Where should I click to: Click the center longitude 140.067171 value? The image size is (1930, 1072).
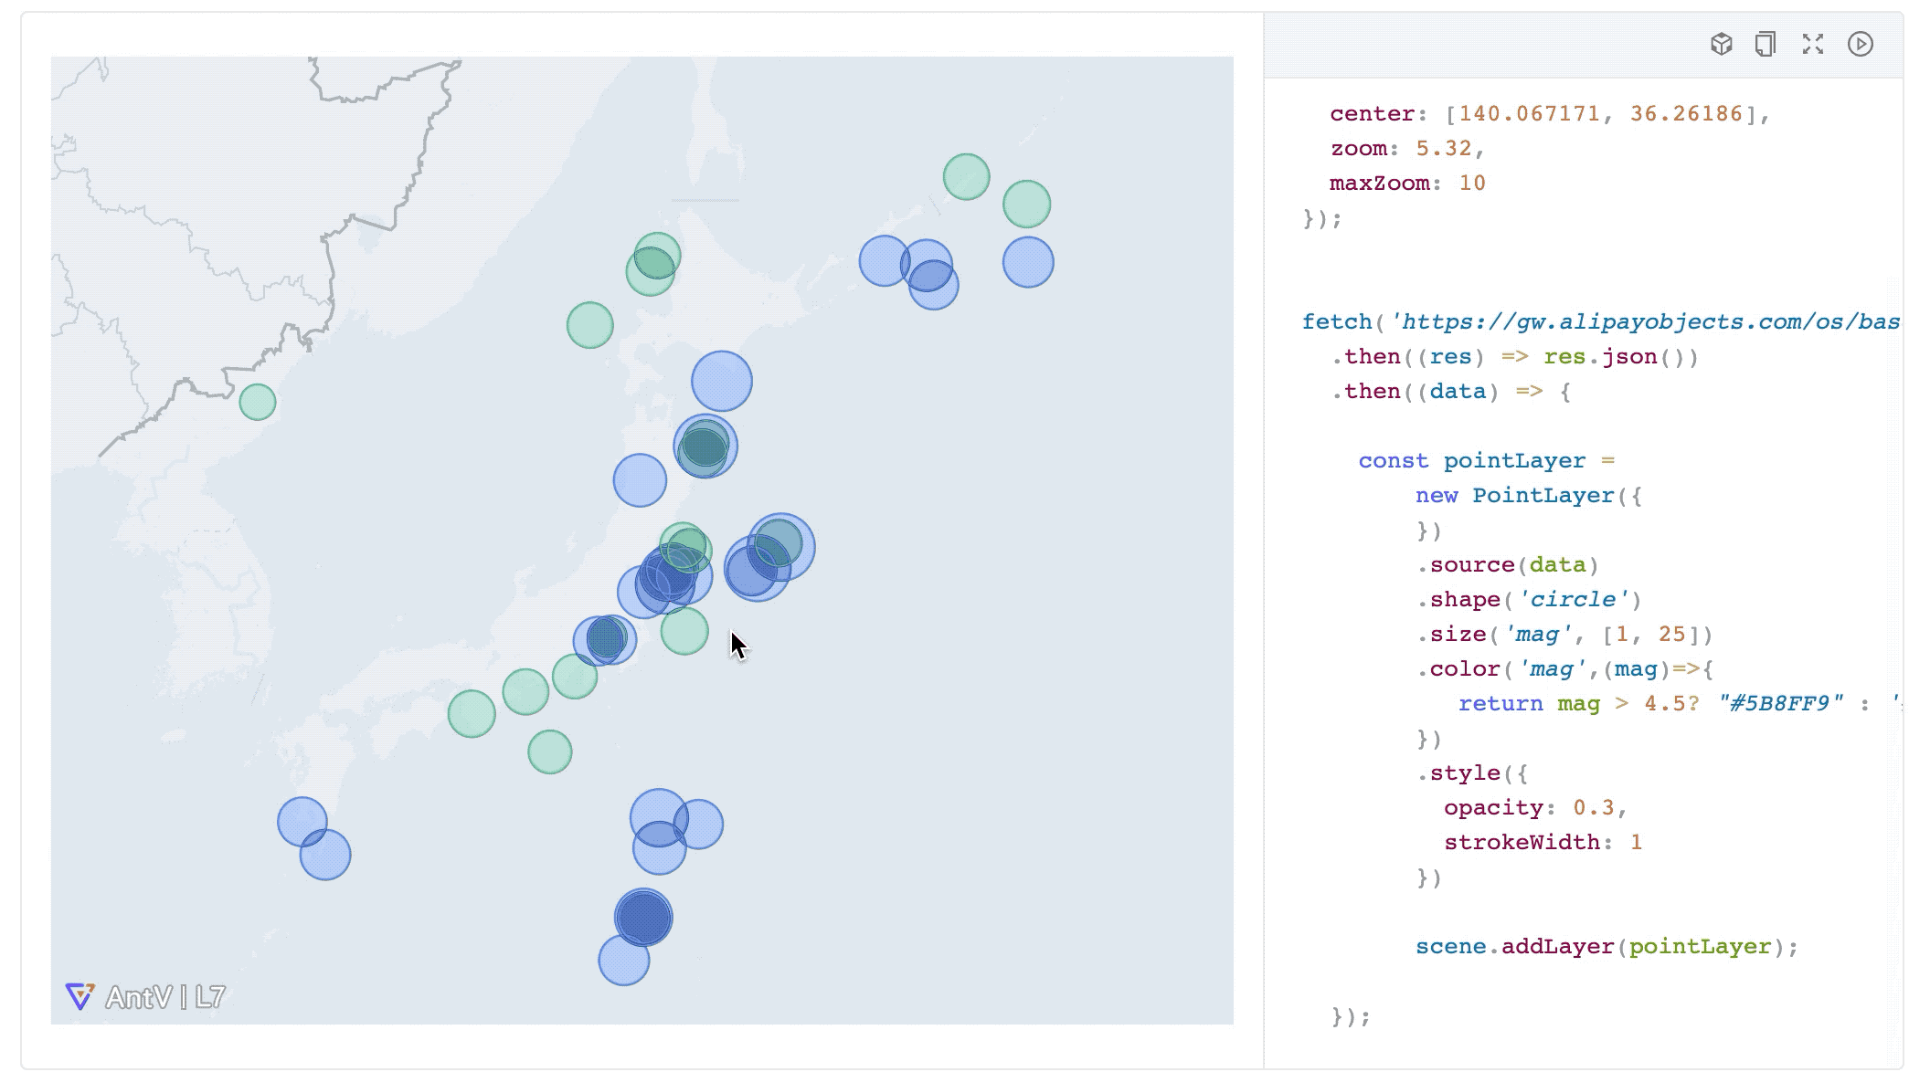point(1529,114)
